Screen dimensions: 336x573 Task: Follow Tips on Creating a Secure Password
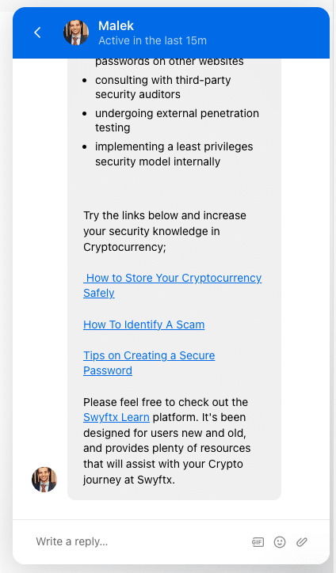pyautogui.click(x=149, y=363)
